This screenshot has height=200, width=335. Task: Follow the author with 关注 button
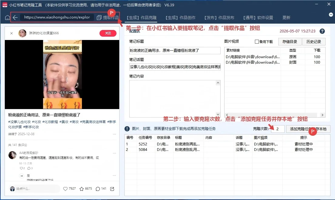tap(108, 33)
